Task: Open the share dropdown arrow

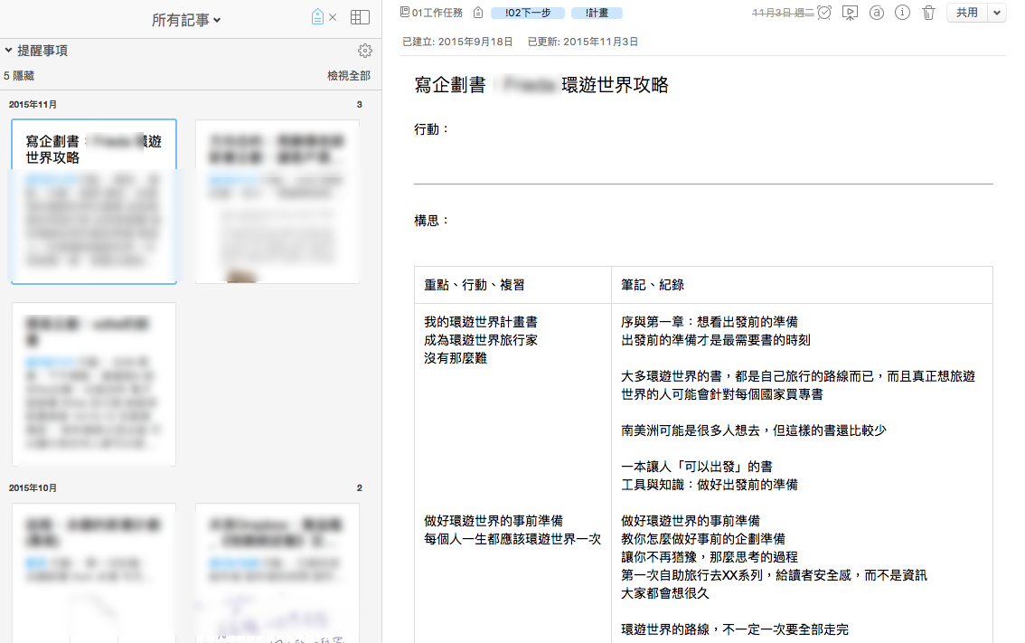Action: pyautogui.click(x=997, y=13)
